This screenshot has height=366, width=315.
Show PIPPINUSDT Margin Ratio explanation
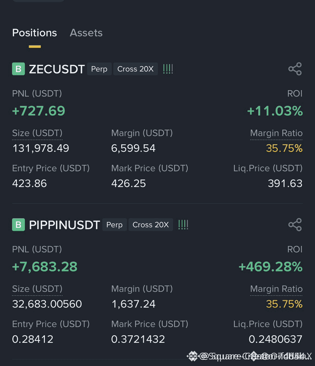276,289
